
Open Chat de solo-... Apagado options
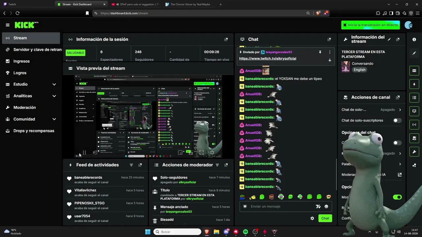(x=372, y=110)
